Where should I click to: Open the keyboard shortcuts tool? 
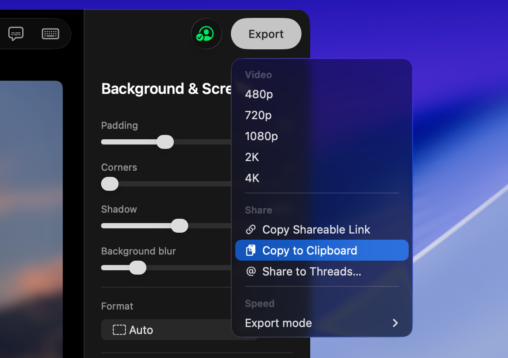(x=51, y=34)
